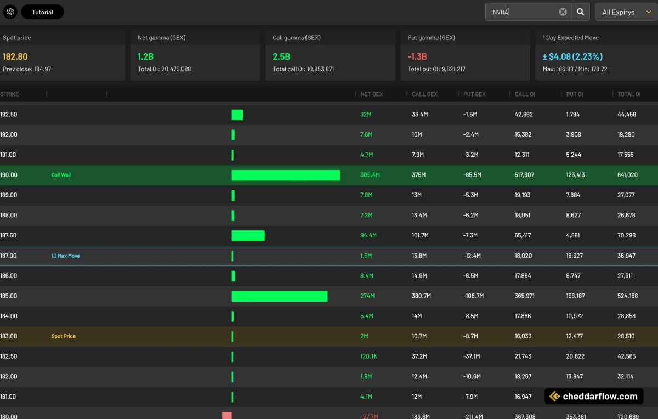Click total OI value 524,158
This screenshot has height=419, width=658.
(x=628, y=296)
